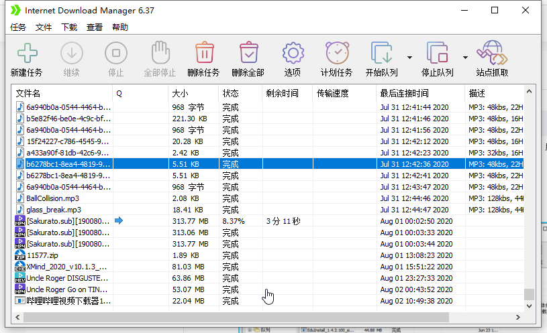Click music icon of BallCollision.mp3
The image size is (547, 333).
coord(20,198)
